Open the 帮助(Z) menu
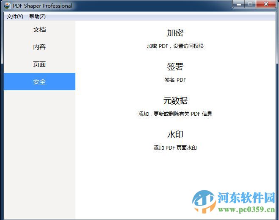 37,17
